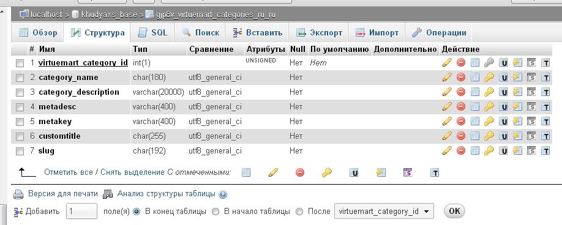Viewport: 562px width, 225px height.
Task: Click the 'char(192)' type cell of slug
Action: tap(149, 151)
